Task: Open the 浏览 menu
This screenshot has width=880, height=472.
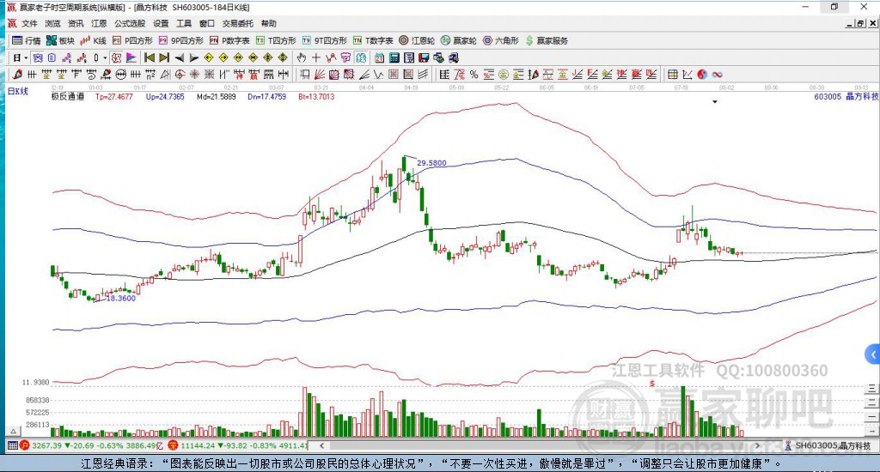Action: click(x=52, y=23)
